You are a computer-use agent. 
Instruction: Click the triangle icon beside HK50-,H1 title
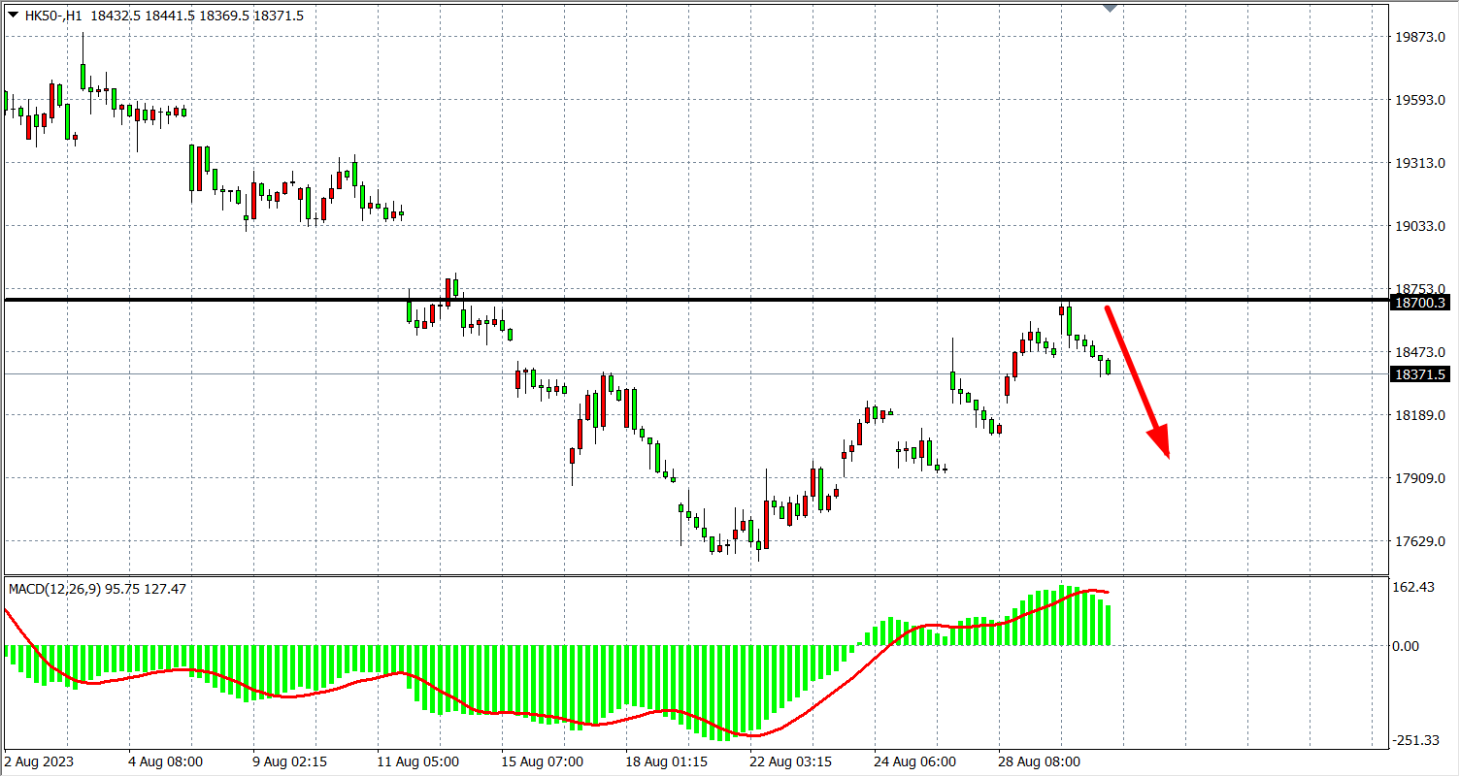(x=13, y=15)
